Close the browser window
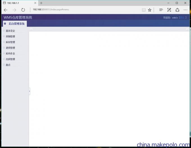Viewport: 191px width, 148px height. pos(185,3)
